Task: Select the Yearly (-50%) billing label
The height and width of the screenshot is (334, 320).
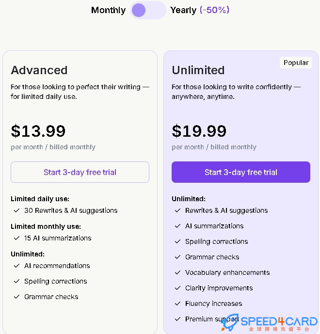Action: tap(200, 10)
